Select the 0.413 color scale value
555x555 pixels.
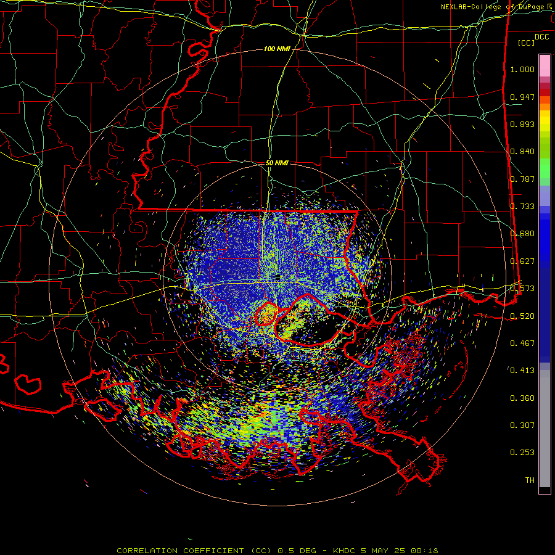[x=522, y=371]
